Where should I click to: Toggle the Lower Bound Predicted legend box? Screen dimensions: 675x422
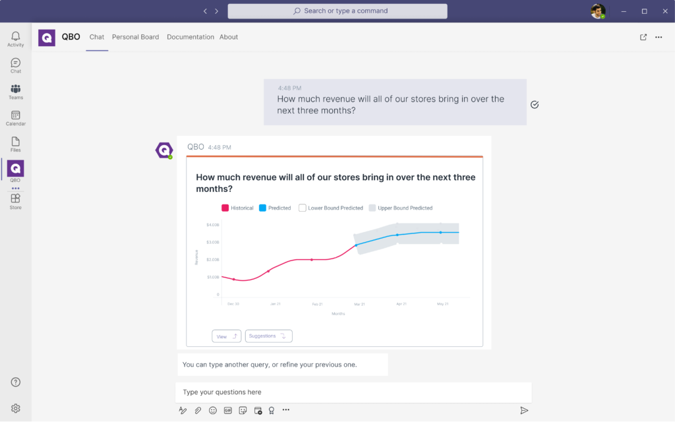pyautogui.click(x=303, y=208)
